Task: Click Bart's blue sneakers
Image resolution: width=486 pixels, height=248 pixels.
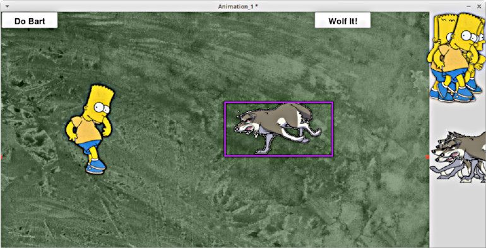Action: pyautogui.click(x=96, y=166)
